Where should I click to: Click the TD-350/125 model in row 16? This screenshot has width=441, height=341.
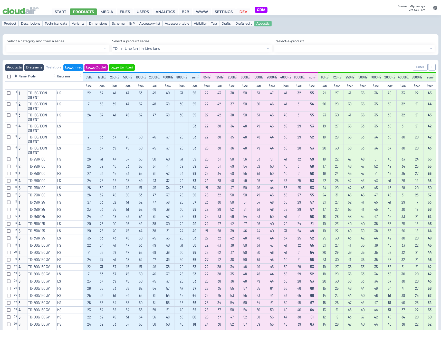(36, 224)
